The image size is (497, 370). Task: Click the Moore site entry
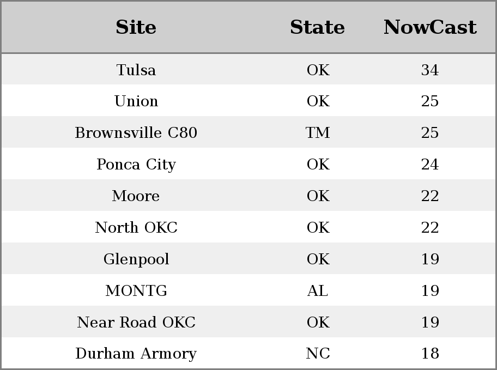coord(136,196)
